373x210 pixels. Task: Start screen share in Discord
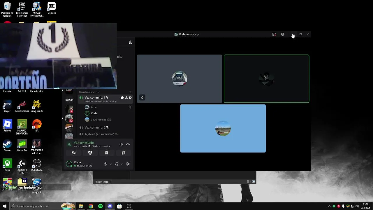point(90,153)
